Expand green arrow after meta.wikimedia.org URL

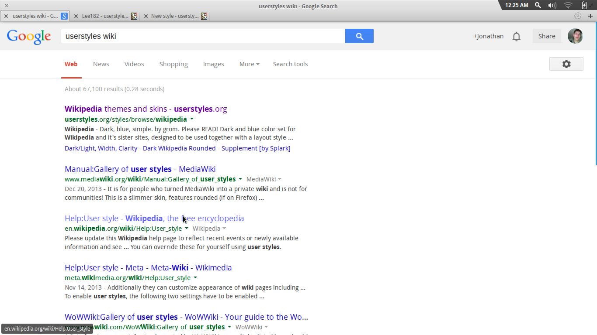(x=195, y=278)
